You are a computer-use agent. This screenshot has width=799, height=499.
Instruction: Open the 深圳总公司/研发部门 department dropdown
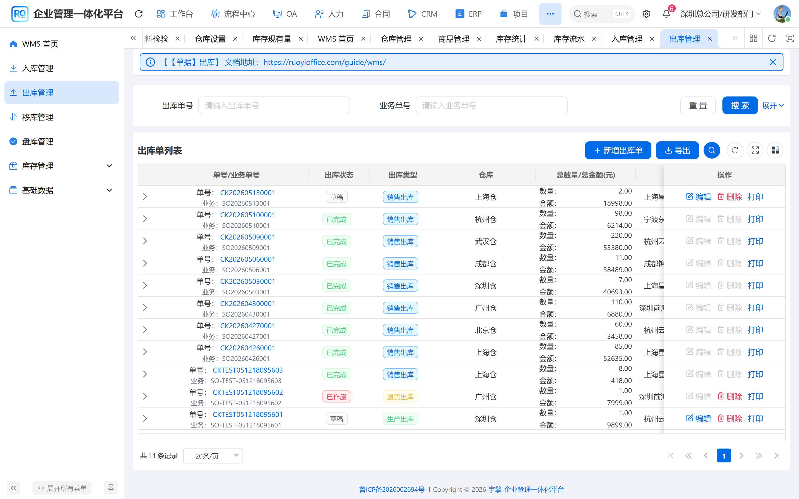[x=721, y=14]
